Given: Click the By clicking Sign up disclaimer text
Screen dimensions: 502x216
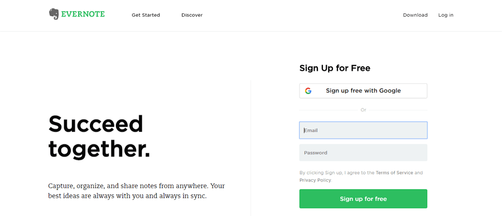Looking at the screenshot, I should pyautogui.click(x=361, y=176).
